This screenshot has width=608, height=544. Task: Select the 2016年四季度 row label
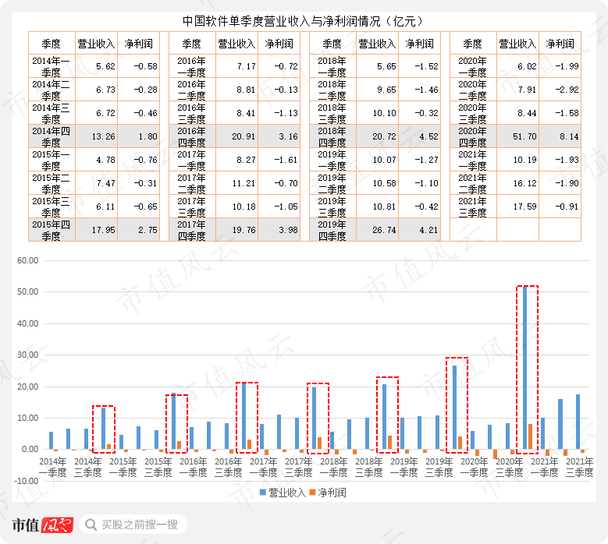pos(192,136)
